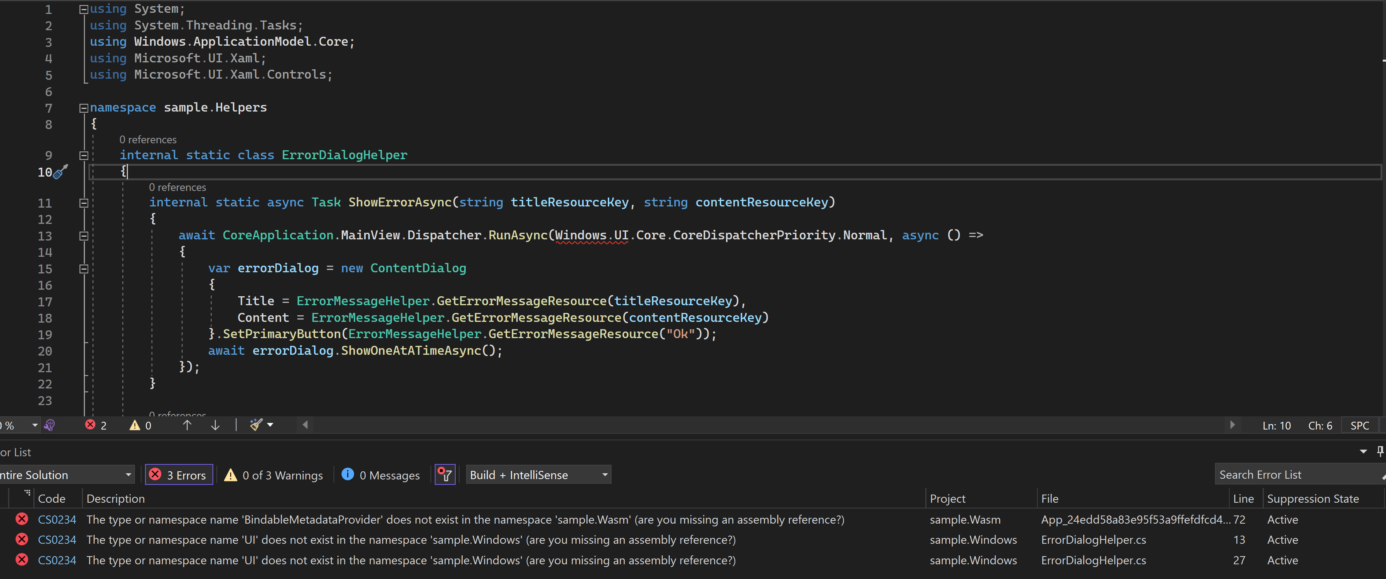Image resolution: width=1386 pixels, height=579 pixels.
Task: Click the Error List panel title
Action: click(15, 452)
